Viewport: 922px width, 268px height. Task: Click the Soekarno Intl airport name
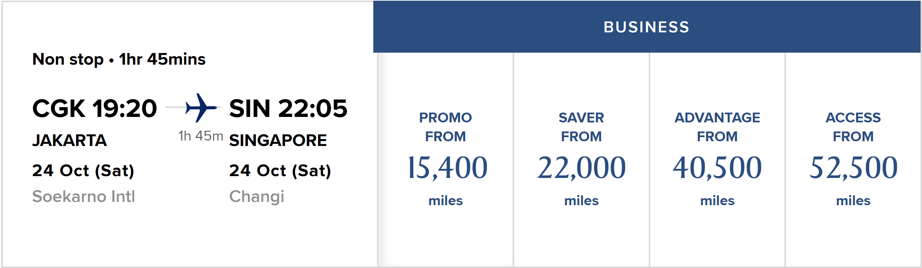(x=84, y=196)
